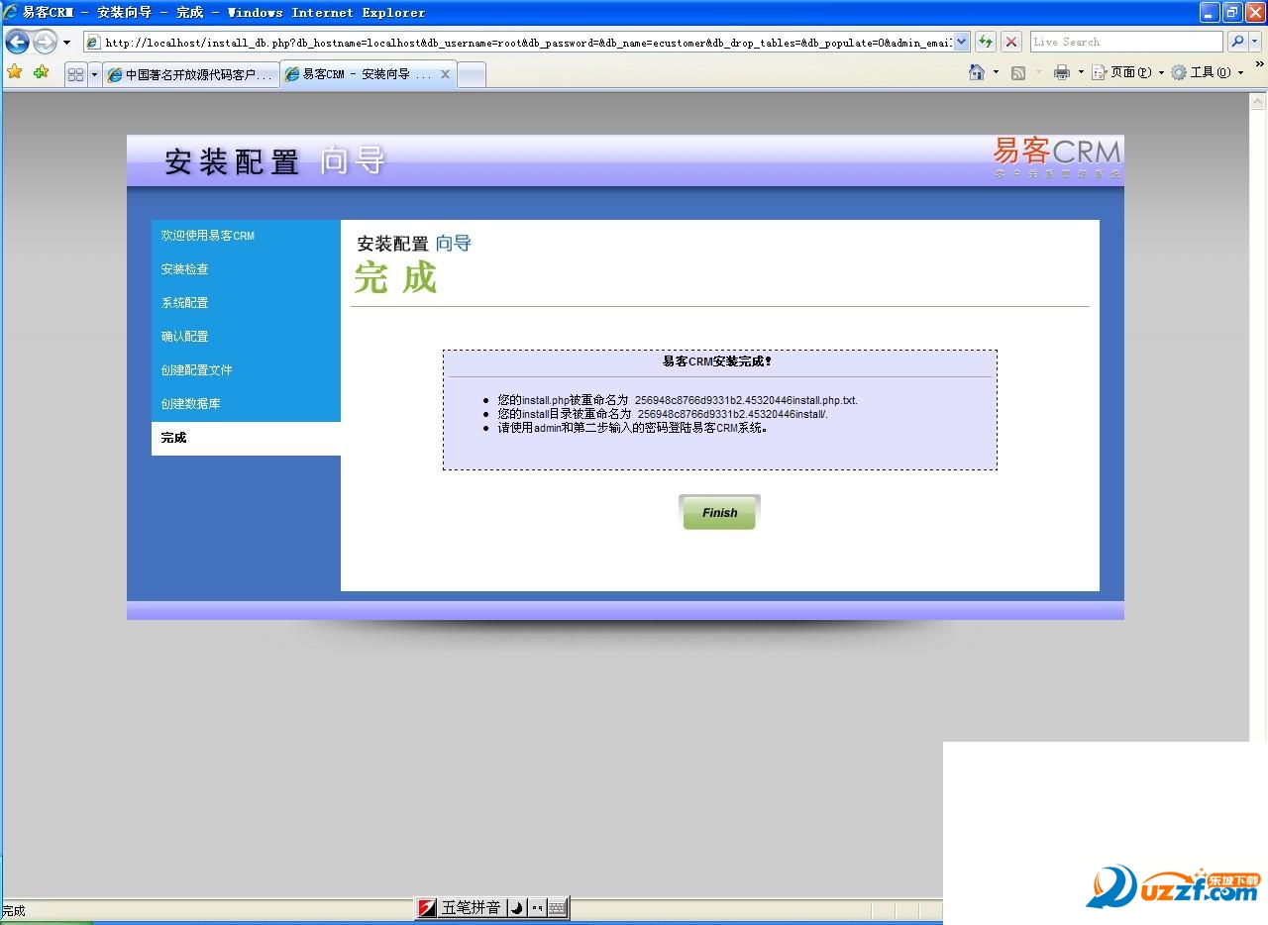1268x925 pixels.
Task: Switch to the 中国著名开放源代码客户 tab
Action: (x=191, y=74)
